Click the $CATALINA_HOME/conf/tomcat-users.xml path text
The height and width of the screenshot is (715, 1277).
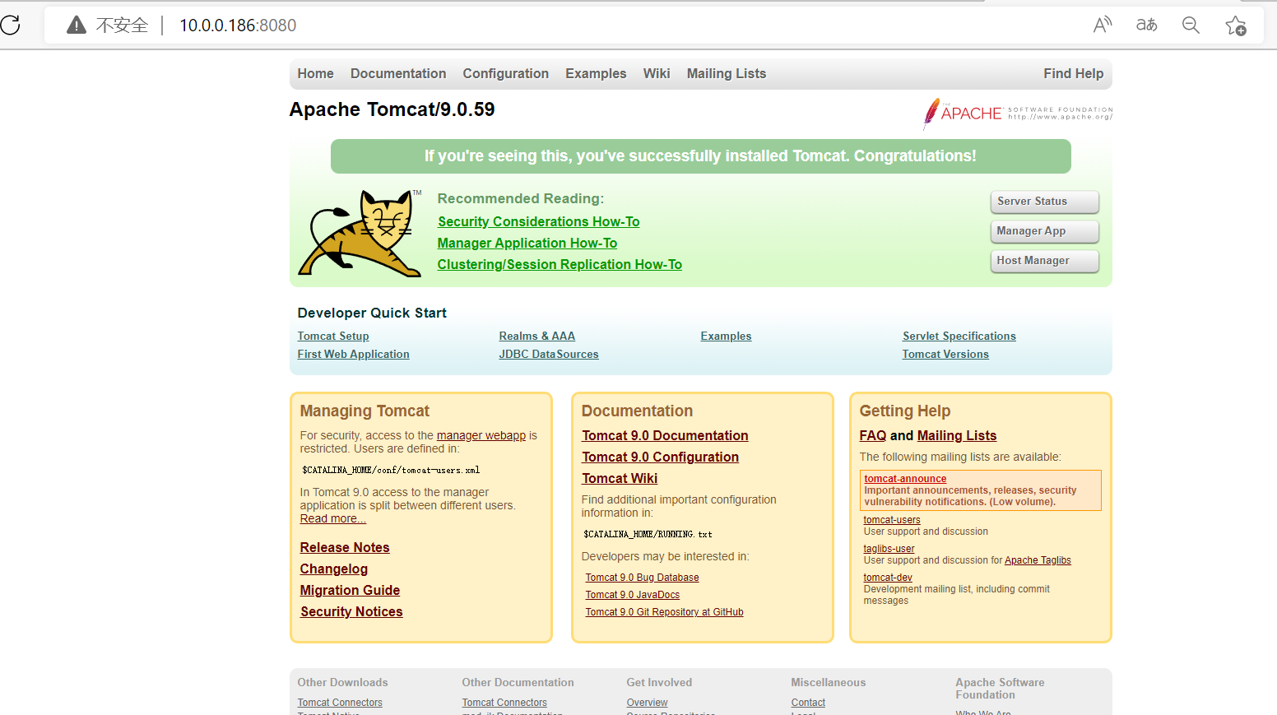[391, 471]
